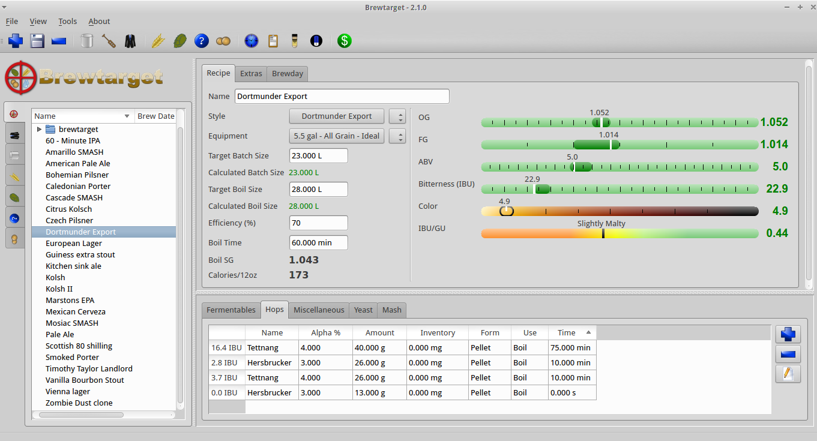Remove selected hop with blue minus button

point(788,354)
